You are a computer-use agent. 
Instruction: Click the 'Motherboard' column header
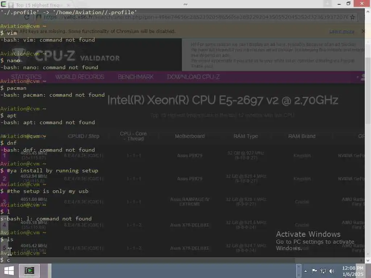[x=189, y=136]
